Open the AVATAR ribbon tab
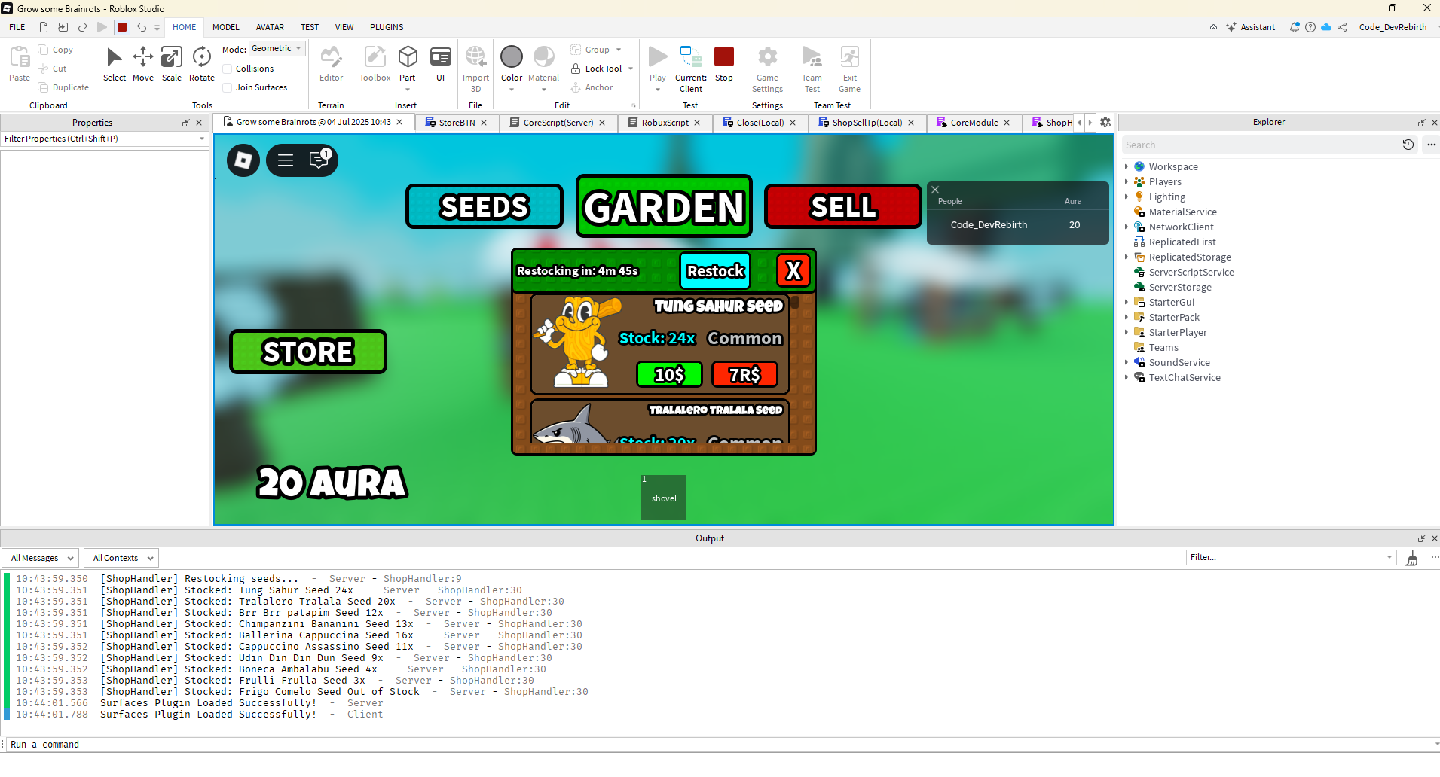Screen dimensions: 1440x777 [x=270, y=27]
